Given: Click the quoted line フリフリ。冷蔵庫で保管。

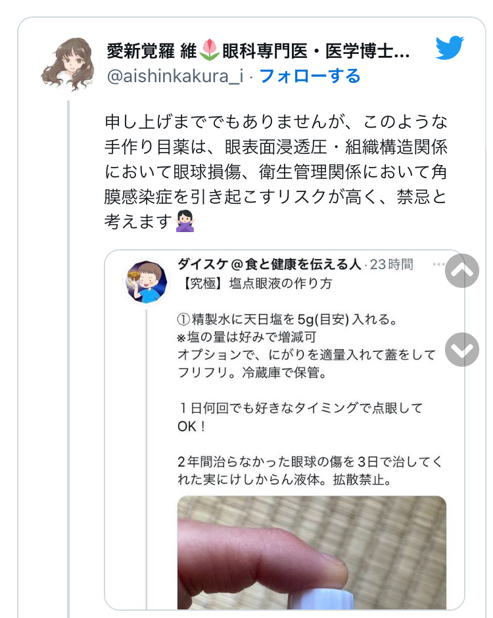Looking at the screenshot, I should pos(252,373).
